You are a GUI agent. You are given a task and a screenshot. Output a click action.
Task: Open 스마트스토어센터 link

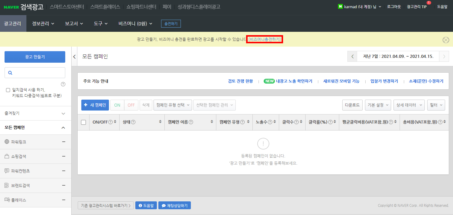pyautogui.click(x=67, y=7)
